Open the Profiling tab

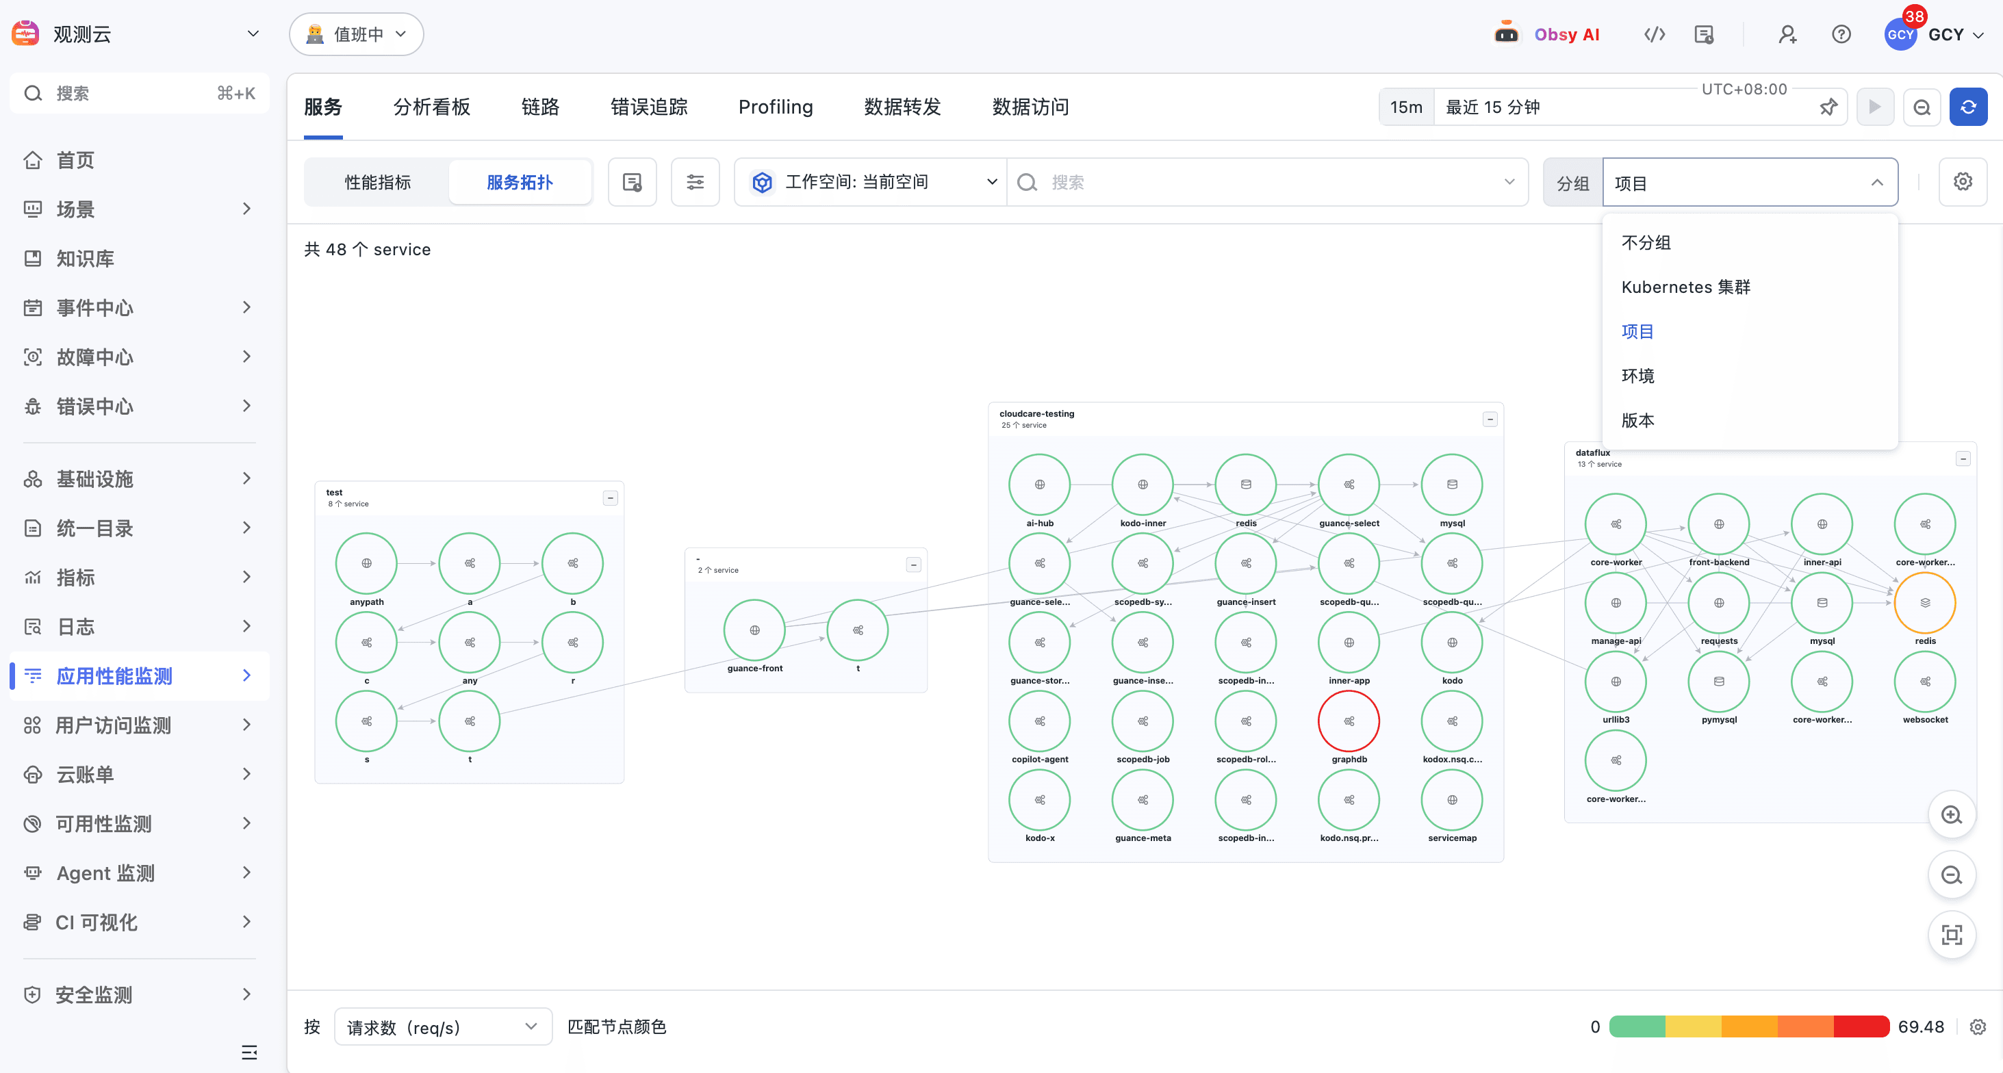point(775,107)
